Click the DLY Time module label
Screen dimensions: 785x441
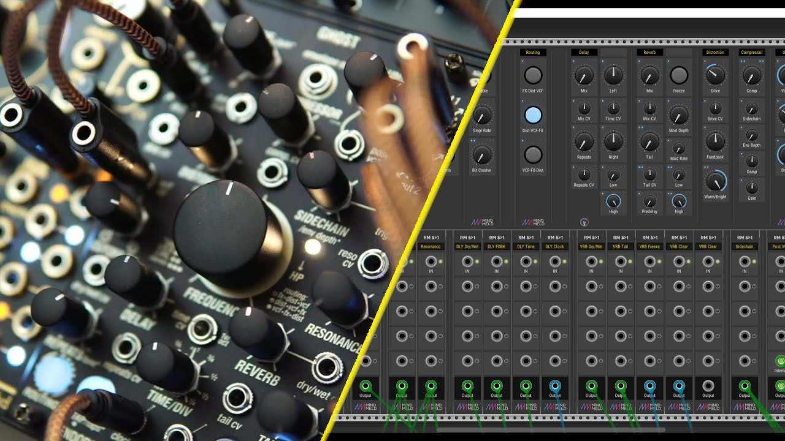(x=526, y=246)
